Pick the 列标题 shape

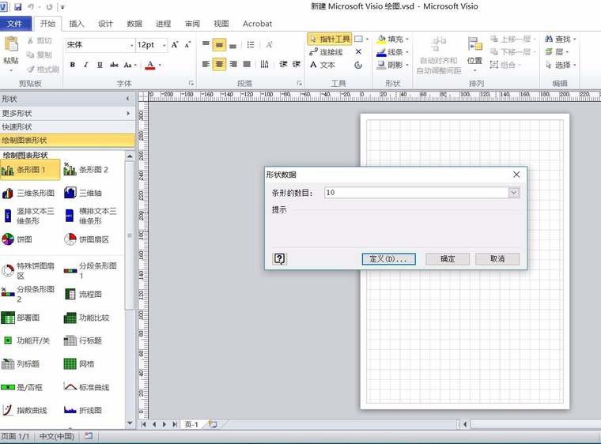pyautogui.click(x=21, y=364)
